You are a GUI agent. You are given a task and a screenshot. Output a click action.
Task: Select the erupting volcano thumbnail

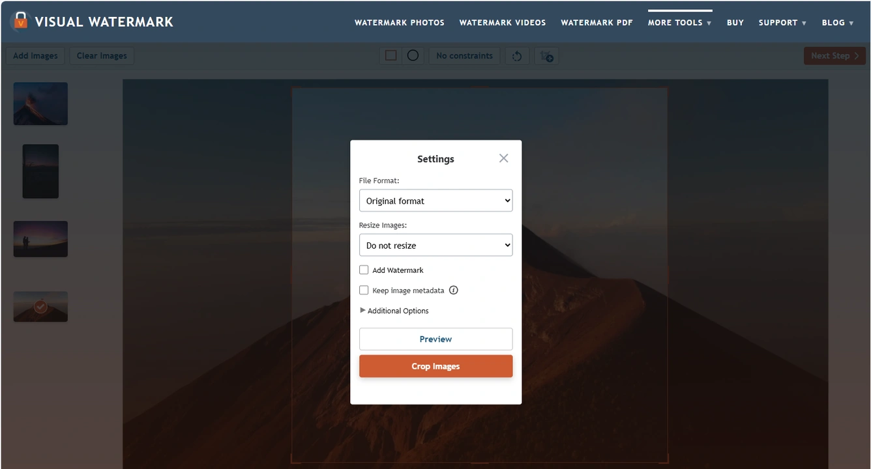tap(40, 104)
